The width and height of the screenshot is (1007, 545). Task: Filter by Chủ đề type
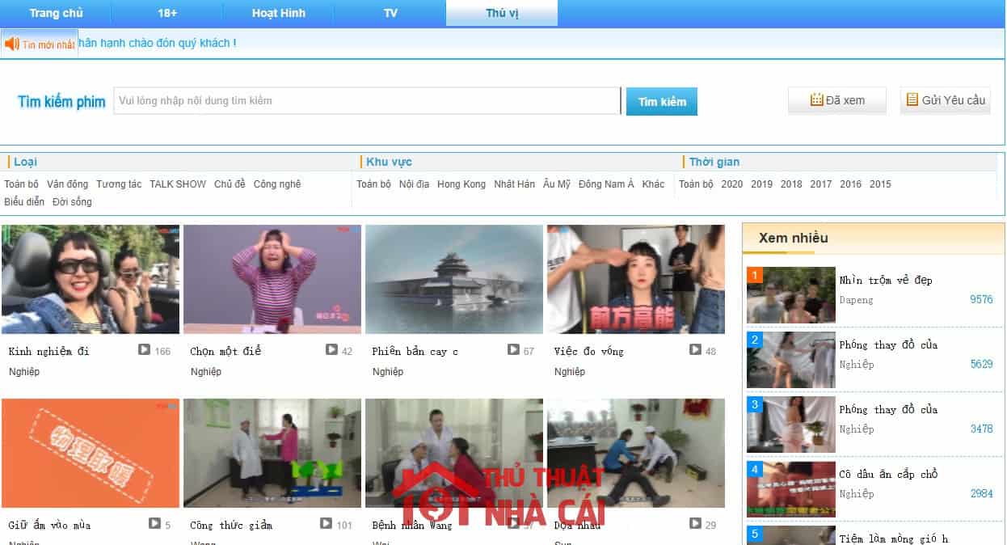coord(230,184)
